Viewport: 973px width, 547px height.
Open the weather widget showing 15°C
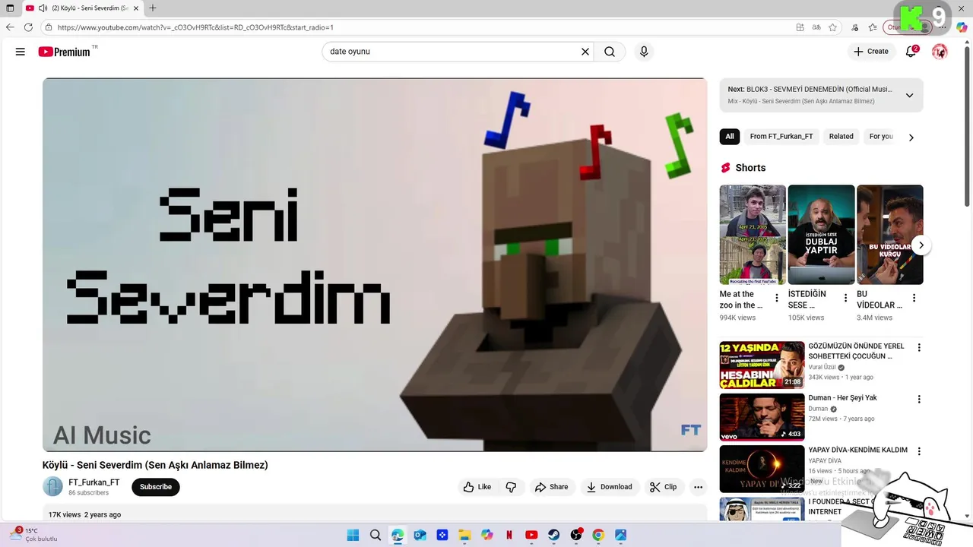point(34,535)
